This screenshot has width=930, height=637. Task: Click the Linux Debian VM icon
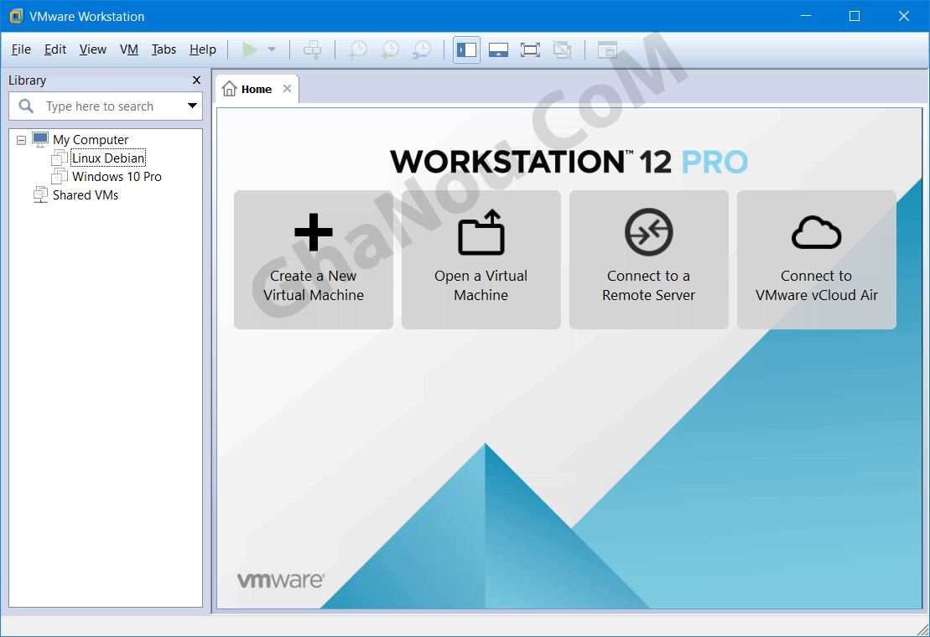(x=60, y=158)
